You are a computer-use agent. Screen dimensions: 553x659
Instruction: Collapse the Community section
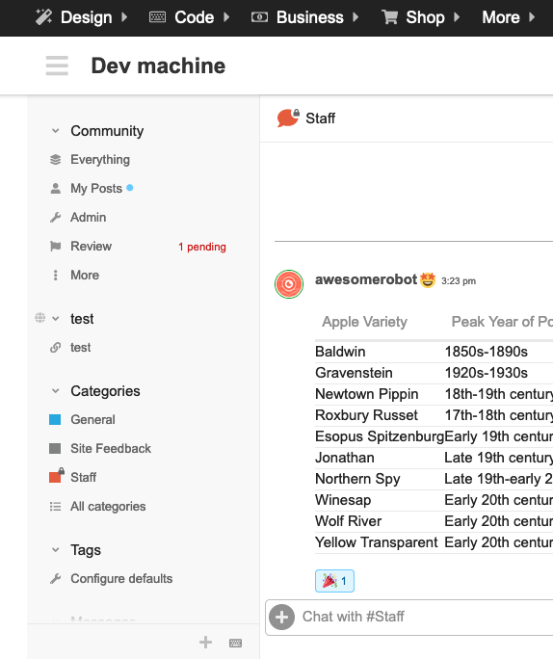(56, 131)
